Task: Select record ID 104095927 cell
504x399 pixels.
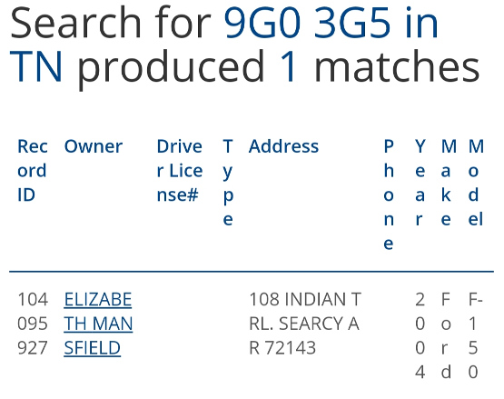Action: (x=33, y=324)
